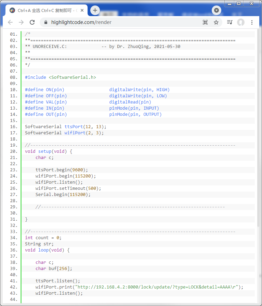Viewport: 262px width, 306px height.
Task: Click 'ttsPort.begin(9600);' line
Action: (62, 170)
